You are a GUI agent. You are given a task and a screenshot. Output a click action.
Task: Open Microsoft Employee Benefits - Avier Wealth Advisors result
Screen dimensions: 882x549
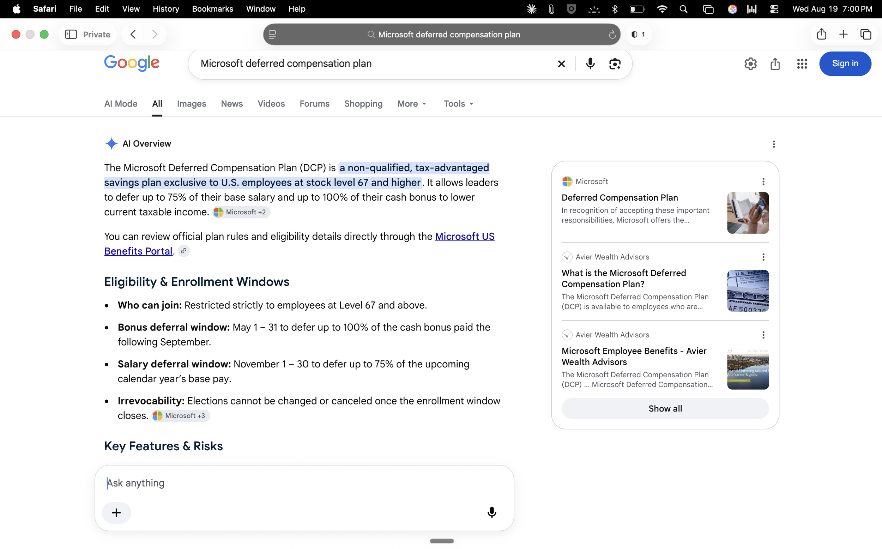[634, 356]
